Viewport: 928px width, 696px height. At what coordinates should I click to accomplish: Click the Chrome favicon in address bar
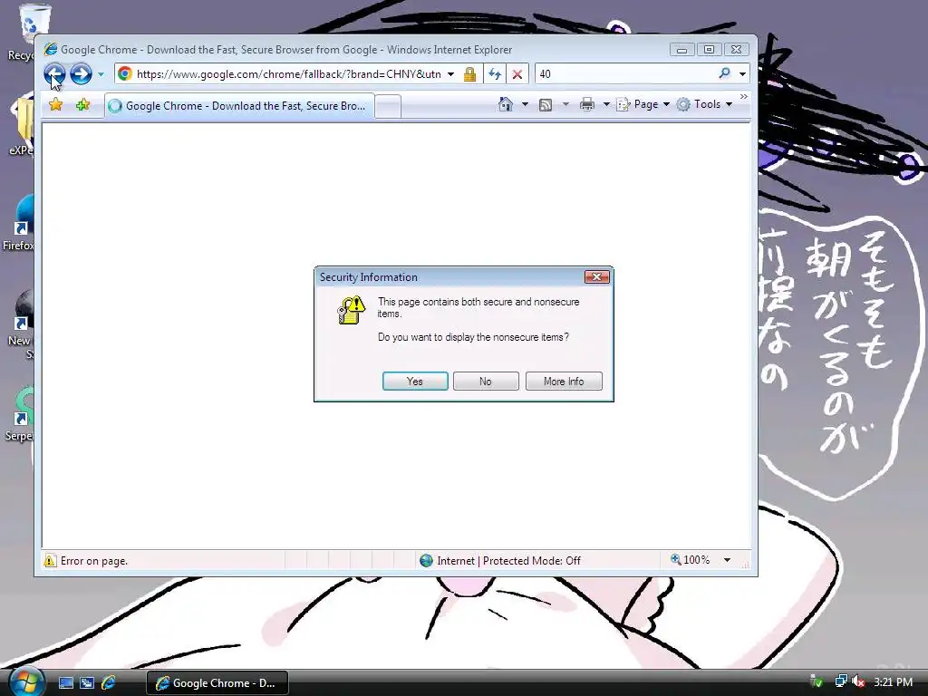124,74
